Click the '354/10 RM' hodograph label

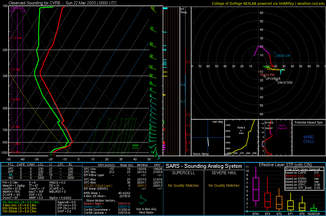pyautogui.click(x=267, y=74)
